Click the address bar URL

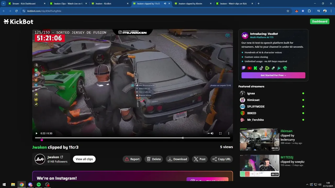click(x=44, y=11)
